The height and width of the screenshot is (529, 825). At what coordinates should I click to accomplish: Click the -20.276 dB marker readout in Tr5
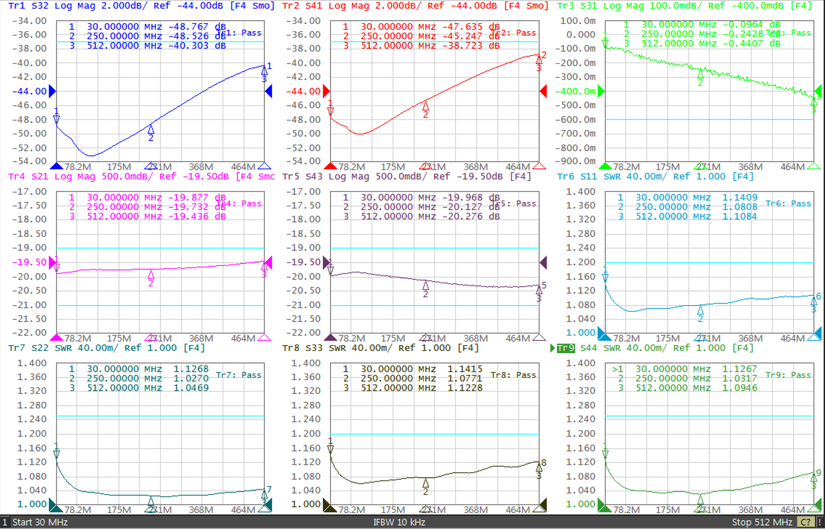470,216
